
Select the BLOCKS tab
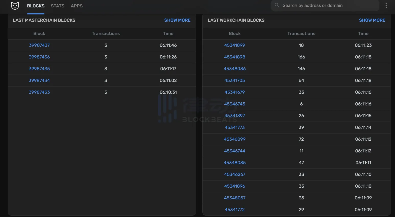[x=36, y=6]
